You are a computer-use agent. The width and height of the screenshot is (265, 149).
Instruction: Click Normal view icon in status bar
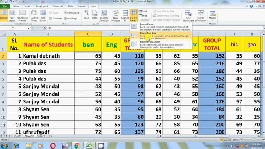[222, 140]
